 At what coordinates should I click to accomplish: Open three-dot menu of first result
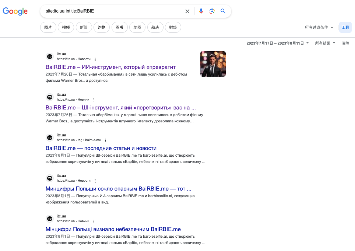[95, 59]
